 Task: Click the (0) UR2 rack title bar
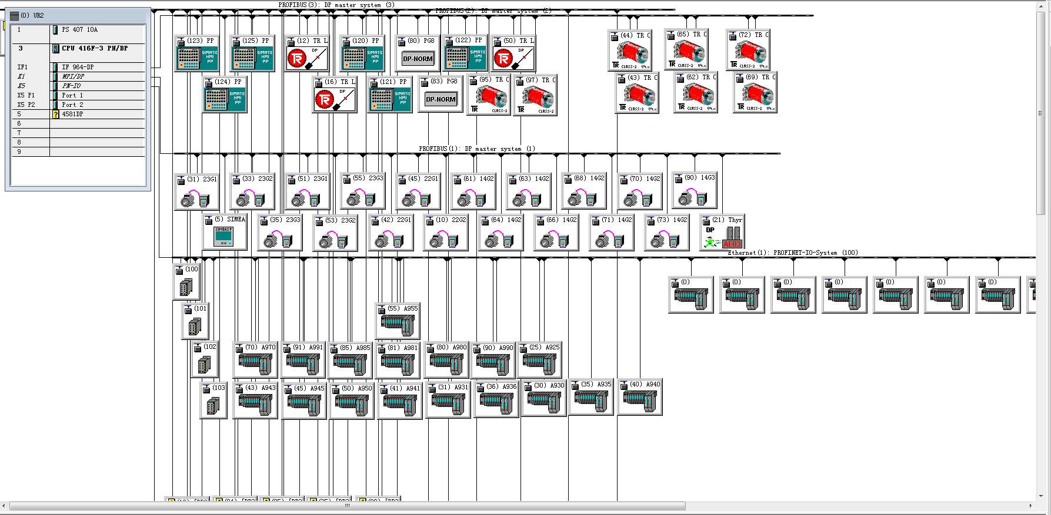point(76,15)
